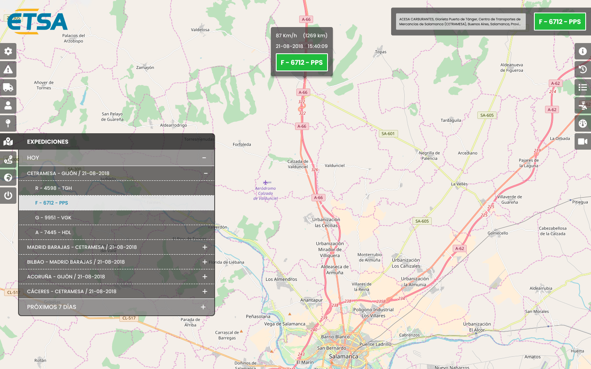The height and width of the screenshot is (369, 591).
Task: Click top-right F - 6712 - PPS button
Action: [x=560, y=22]
